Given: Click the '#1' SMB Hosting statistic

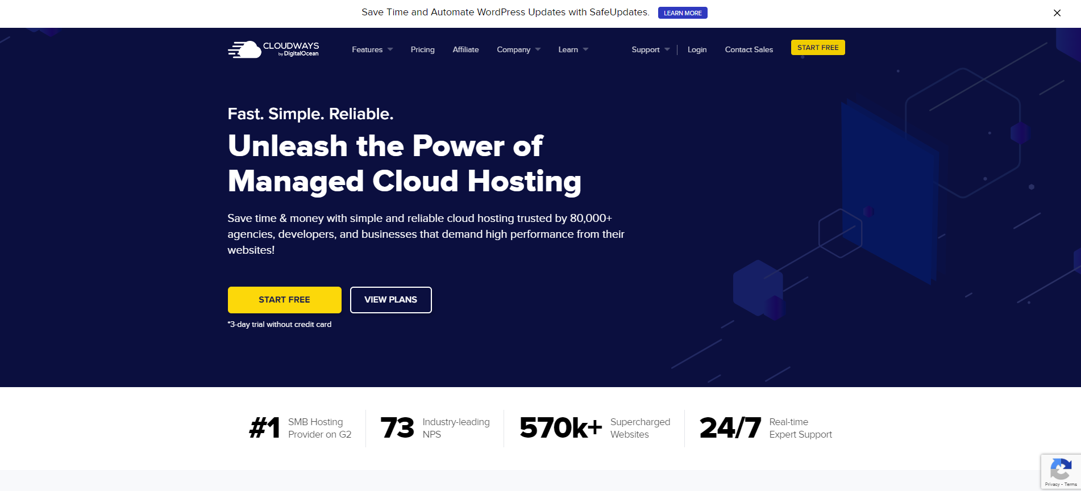Looking at the screenshot, I should coord(300,428).
